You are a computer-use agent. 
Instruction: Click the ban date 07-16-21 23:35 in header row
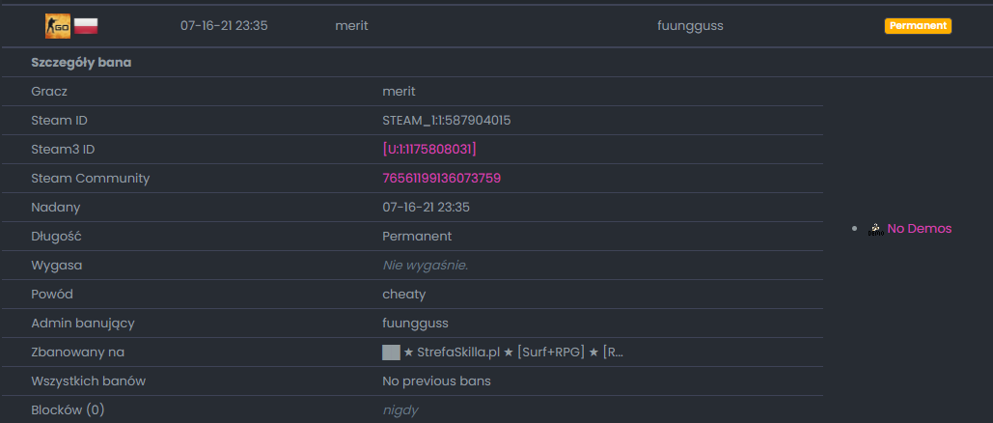coord(224,26)
